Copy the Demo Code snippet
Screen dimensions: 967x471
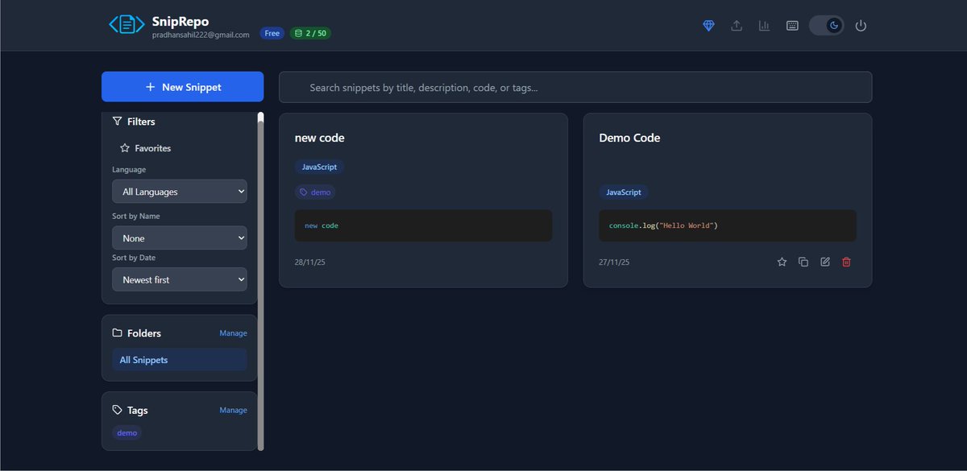pos(803,262)
